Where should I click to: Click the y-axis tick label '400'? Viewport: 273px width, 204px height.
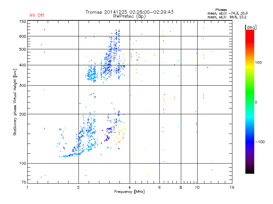tap(23, 65)
